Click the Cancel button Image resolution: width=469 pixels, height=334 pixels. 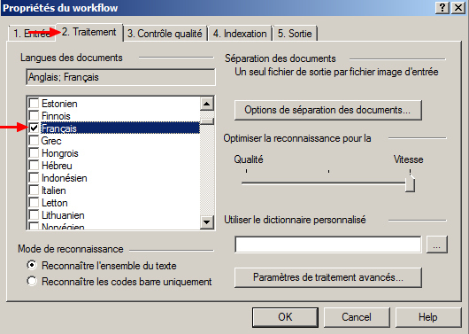pyautogui.click(x=357, y=317)
